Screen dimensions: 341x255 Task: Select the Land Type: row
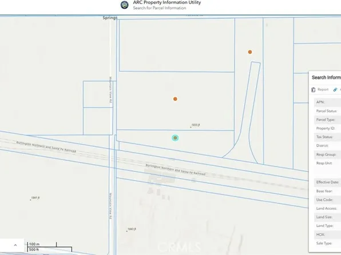[327, 226]
